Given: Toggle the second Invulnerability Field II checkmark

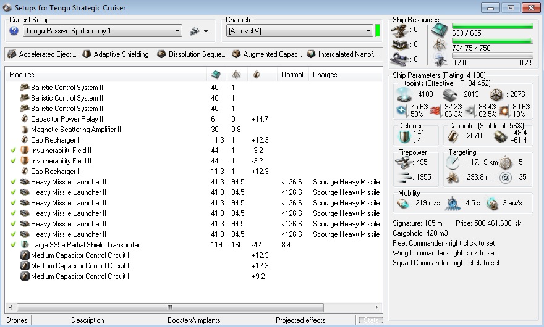Looking at the screenshot, I should (x=13, y=161).
